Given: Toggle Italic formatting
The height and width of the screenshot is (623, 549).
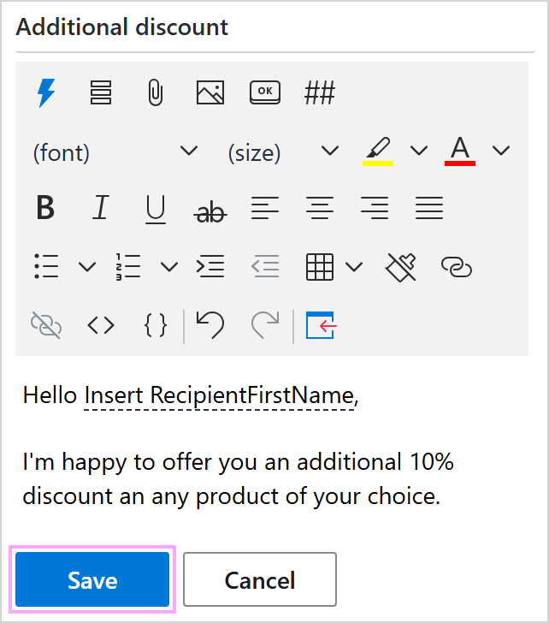Looking at the screenshot, I should (x=100, y=208).
